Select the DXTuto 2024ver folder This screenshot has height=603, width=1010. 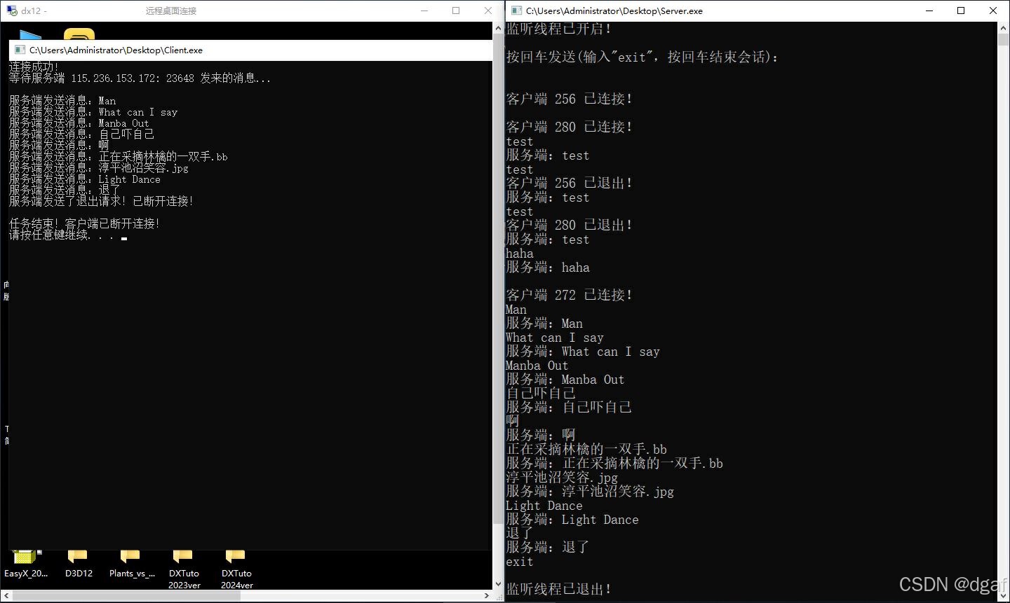point(237,569)
